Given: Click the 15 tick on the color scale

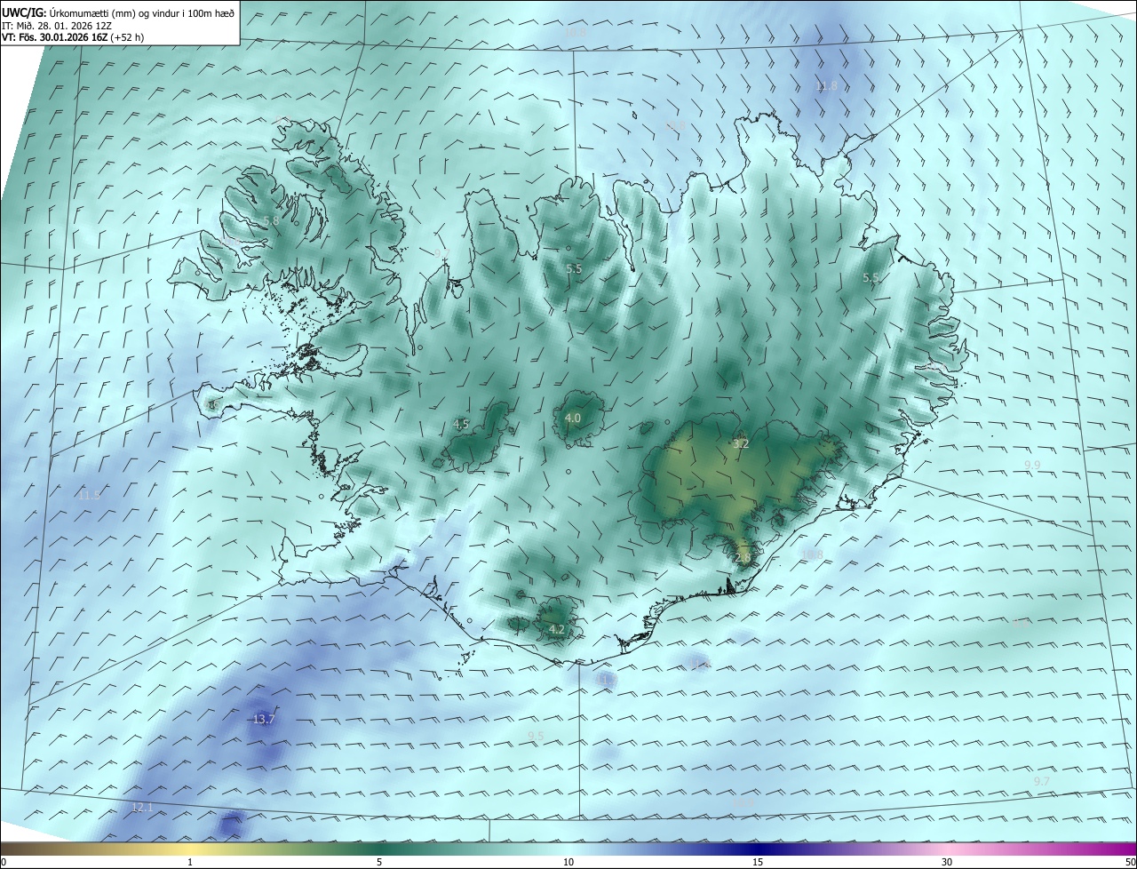Looking at the screenshot, I should pos(758,862).
